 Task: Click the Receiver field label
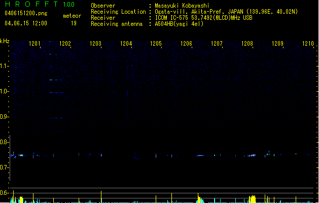[103, 18]
